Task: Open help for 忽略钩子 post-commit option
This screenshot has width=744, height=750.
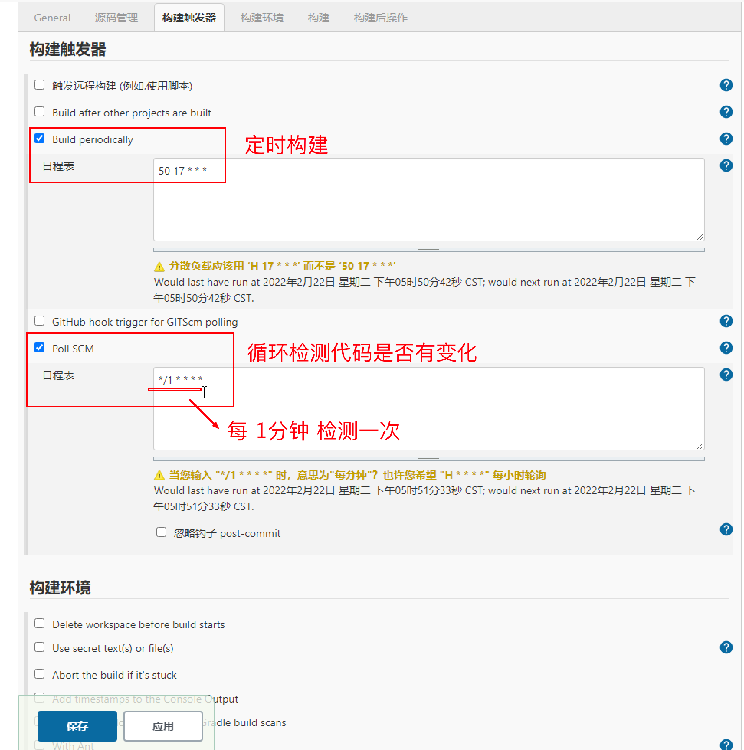Action: [725, 529]
